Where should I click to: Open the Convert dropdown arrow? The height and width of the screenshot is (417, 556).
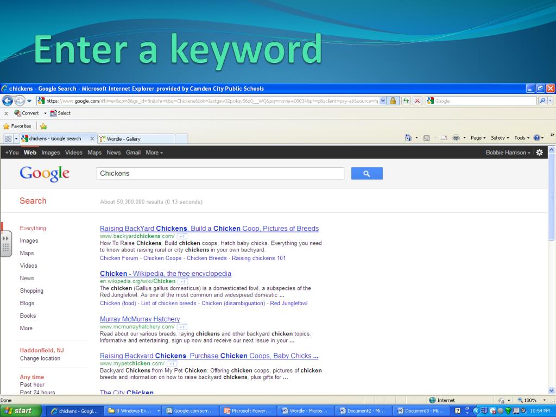click(45, 113)
